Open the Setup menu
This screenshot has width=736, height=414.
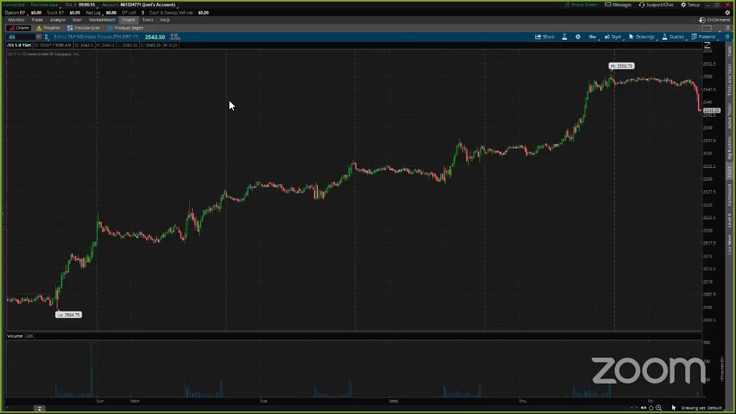[x=690, y=5]
